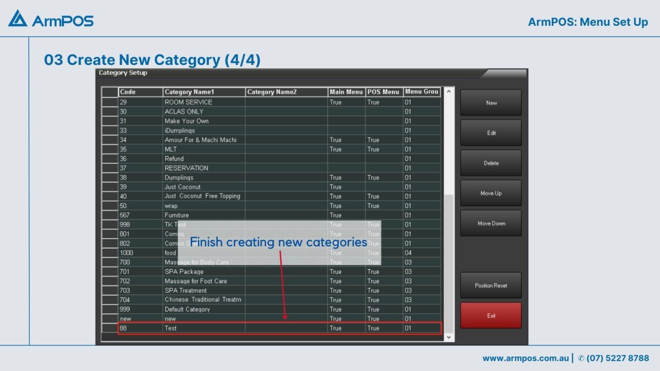Select the POS Menu column header

coord(384,92)
